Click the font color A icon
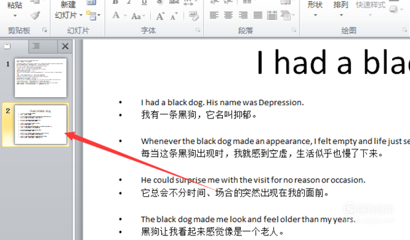The image size is (410, 240). (x=116, y=15)
